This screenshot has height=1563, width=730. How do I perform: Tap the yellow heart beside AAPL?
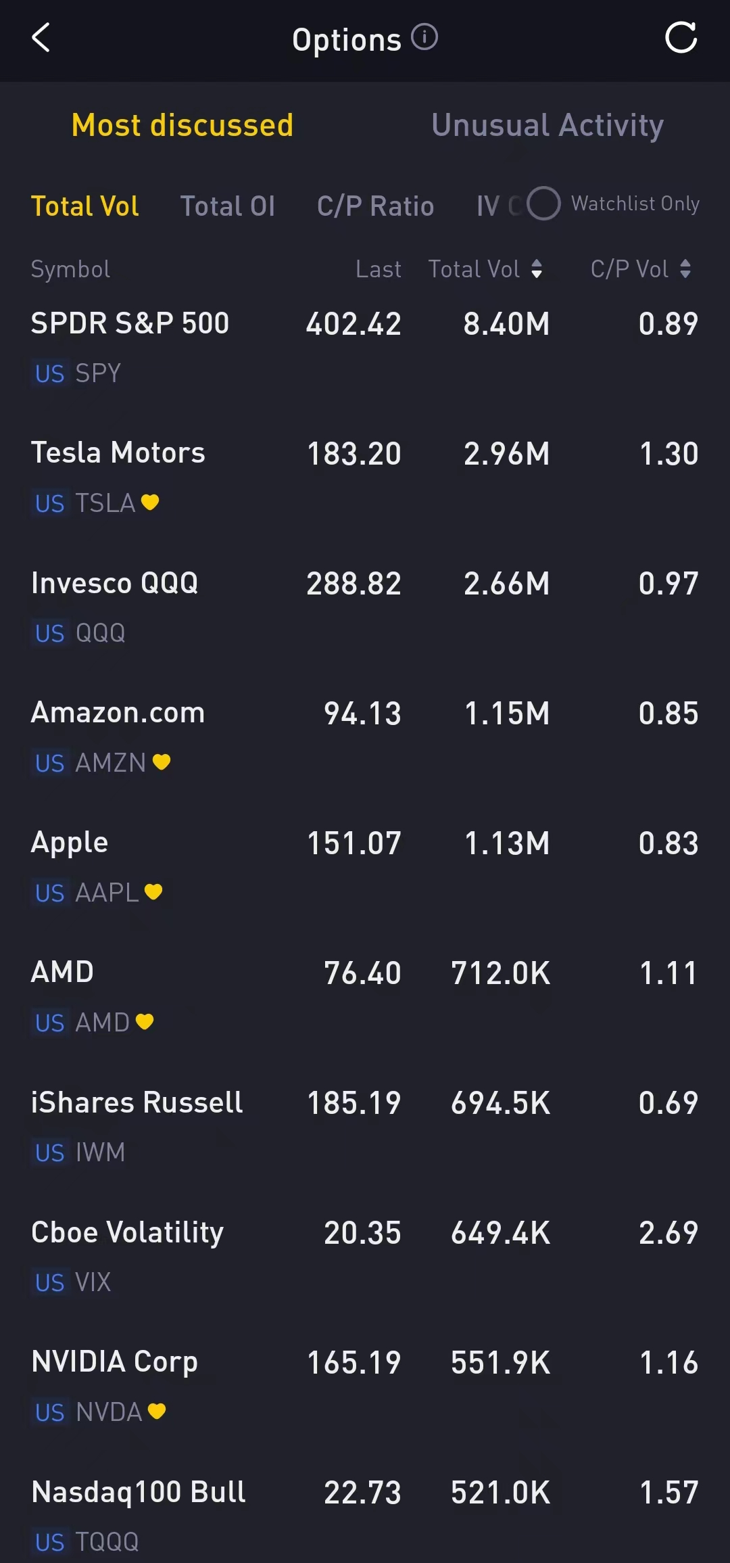pos(153,892)
